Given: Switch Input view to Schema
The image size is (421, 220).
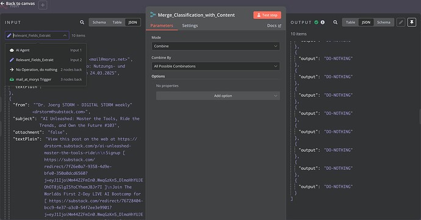Looking at the screenshot, I should click(x=99, y=23).
